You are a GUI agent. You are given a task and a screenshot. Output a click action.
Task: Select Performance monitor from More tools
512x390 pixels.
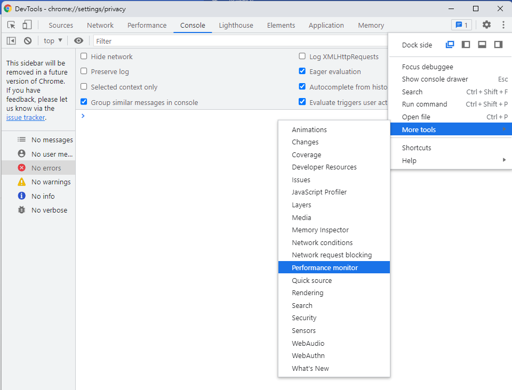coord(325,267)
